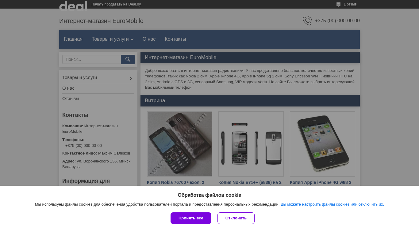Open the 1 отзыв link
Image resolution: width=419 pixels, height=235 pixels.
(350, 4)
